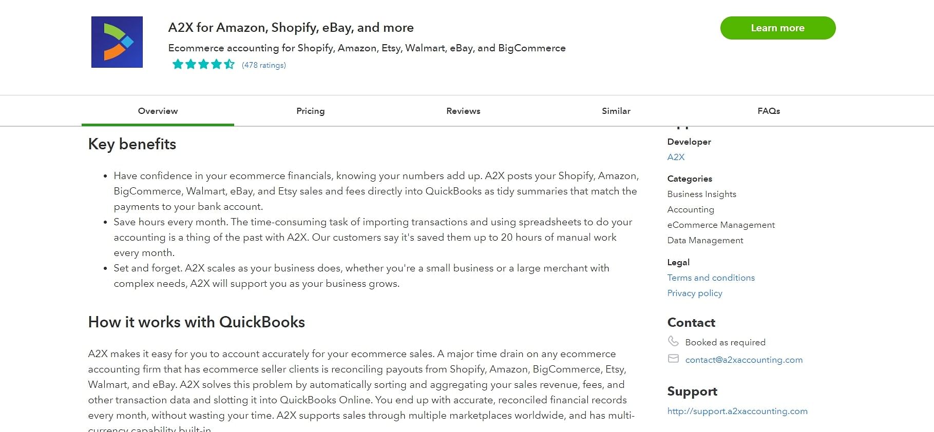Viewport: 934px width, 432px height.
Task: Open the Overview tab
Action: (x=158, y=111)
